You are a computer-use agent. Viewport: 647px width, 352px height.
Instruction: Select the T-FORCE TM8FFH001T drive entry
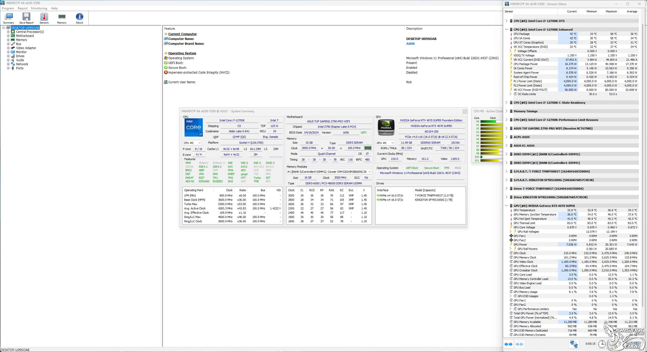coord(420,195)
